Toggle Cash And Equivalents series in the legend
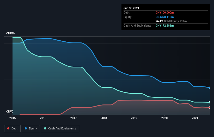The width and height of the screenshot is (214, 137). point(60,129)
